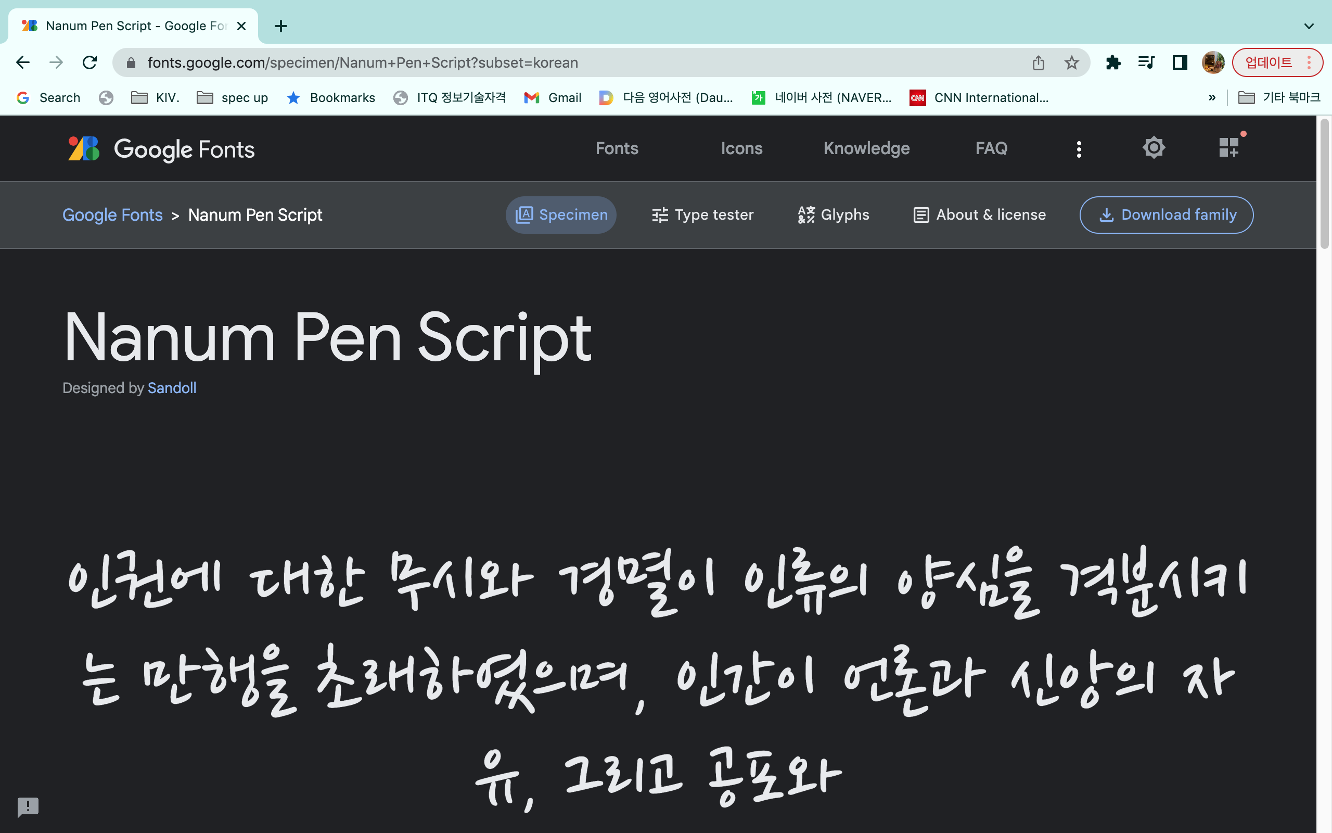Open the spec up bookmark folder
Viewport: 1332px width, 833px height.
coord(232,97)
